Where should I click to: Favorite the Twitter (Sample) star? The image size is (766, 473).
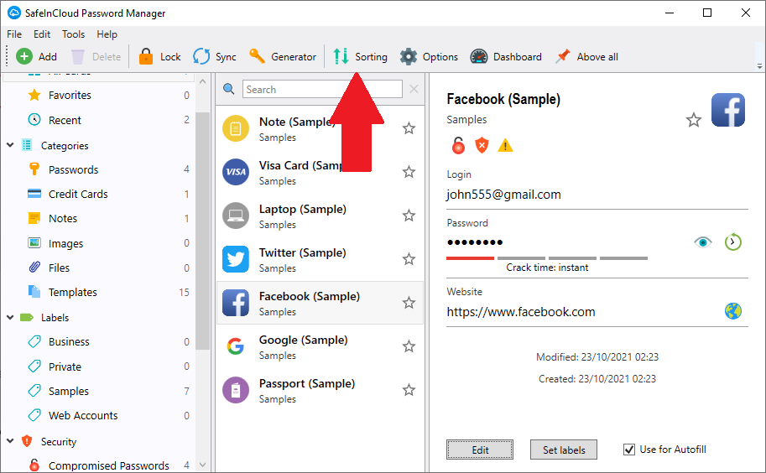(x=409, y=258)
